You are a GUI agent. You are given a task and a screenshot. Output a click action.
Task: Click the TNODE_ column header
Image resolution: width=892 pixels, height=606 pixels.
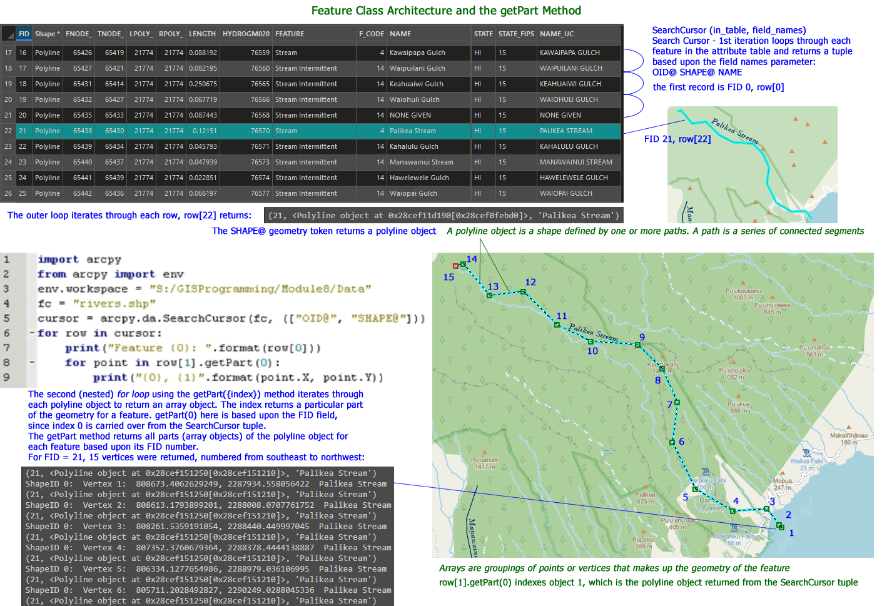pyautogui.click(x=110, y=34)
